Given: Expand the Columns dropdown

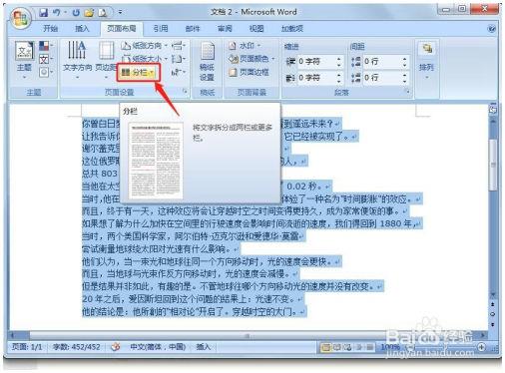Looking at the screenshot, I should (139, 72).
